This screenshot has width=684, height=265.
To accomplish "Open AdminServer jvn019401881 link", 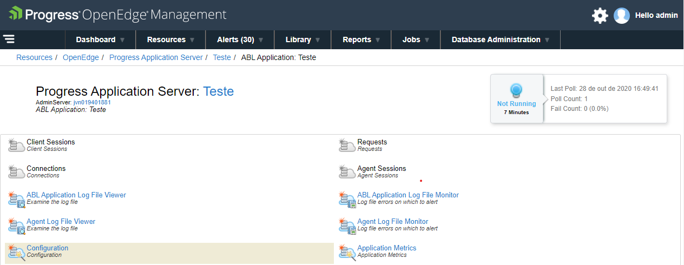I will (92, 102).
